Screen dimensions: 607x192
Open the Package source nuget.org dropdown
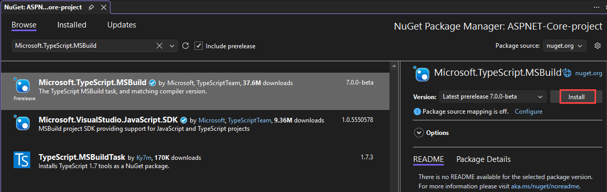pos(564,46)
